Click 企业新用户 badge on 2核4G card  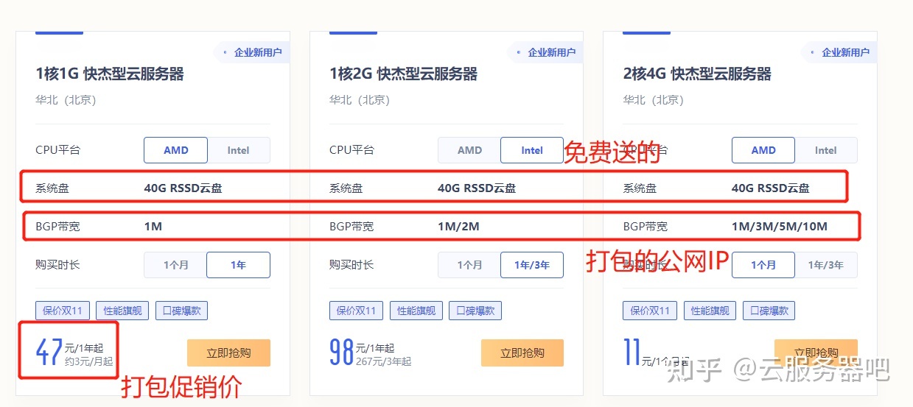839,52
